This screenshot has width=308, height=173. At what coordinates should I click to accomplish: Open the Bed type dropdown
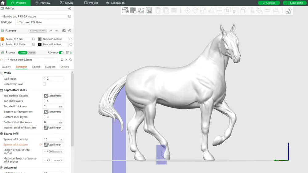tap(44, 22)
